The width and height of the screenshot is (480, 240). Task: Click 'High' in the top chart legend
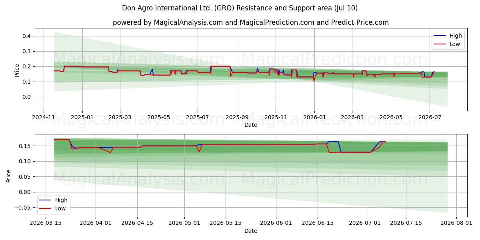[x=456, y=36]
